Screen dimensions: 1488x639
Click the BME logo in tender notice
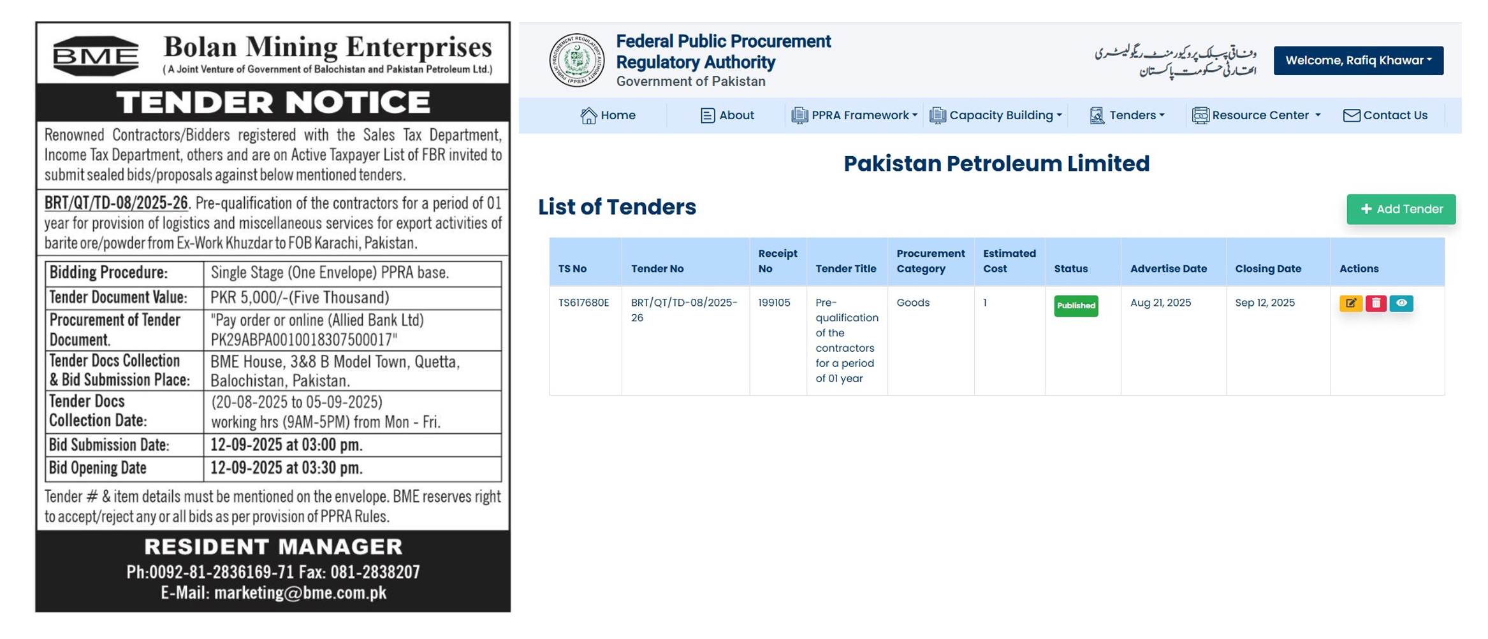point(95,56)
